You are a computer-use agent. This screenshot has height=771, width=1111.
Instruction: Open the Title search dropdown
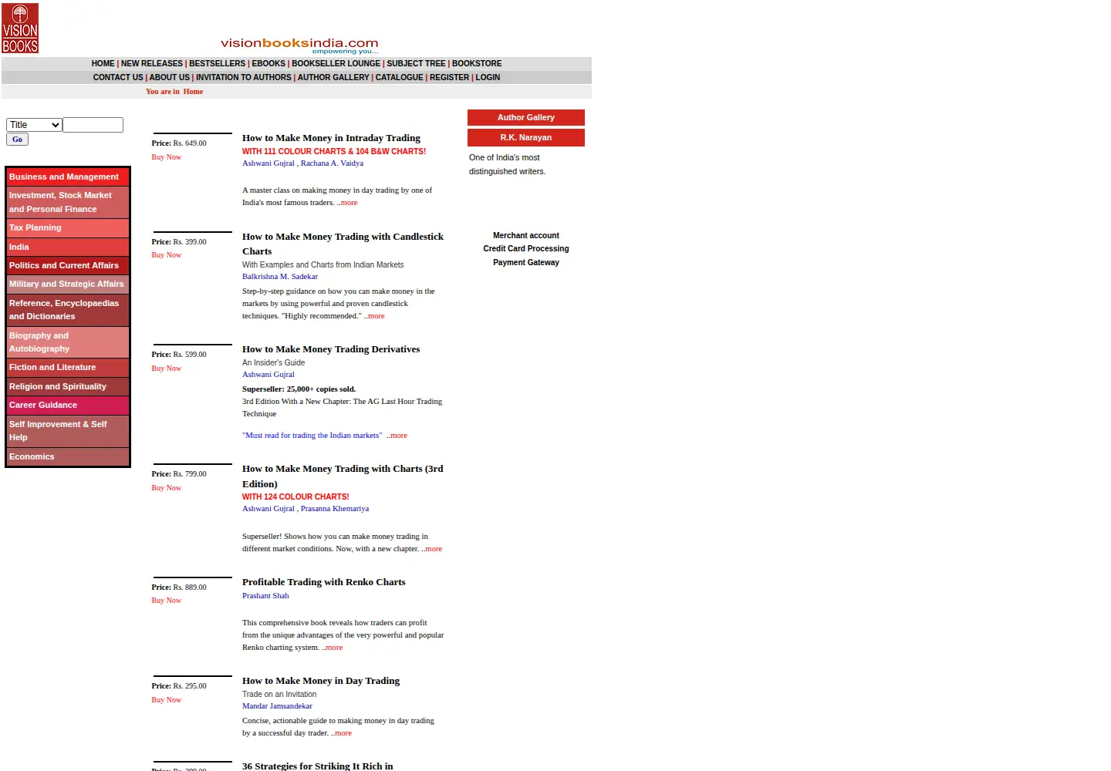coord(34,125)
